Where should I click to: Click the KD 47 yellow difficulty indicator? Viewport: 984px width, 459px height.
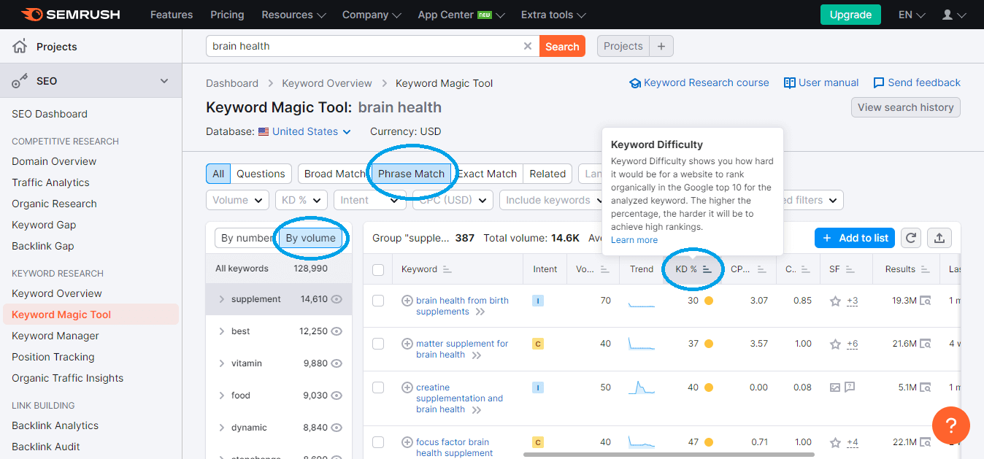[x=708, y=442]
